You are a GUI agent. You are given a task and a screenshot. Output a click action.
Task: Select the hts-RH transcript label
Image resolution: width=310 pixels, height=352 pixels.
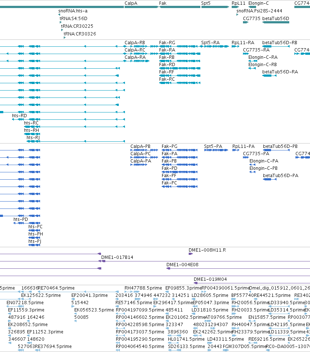click(x=32, y=130)
